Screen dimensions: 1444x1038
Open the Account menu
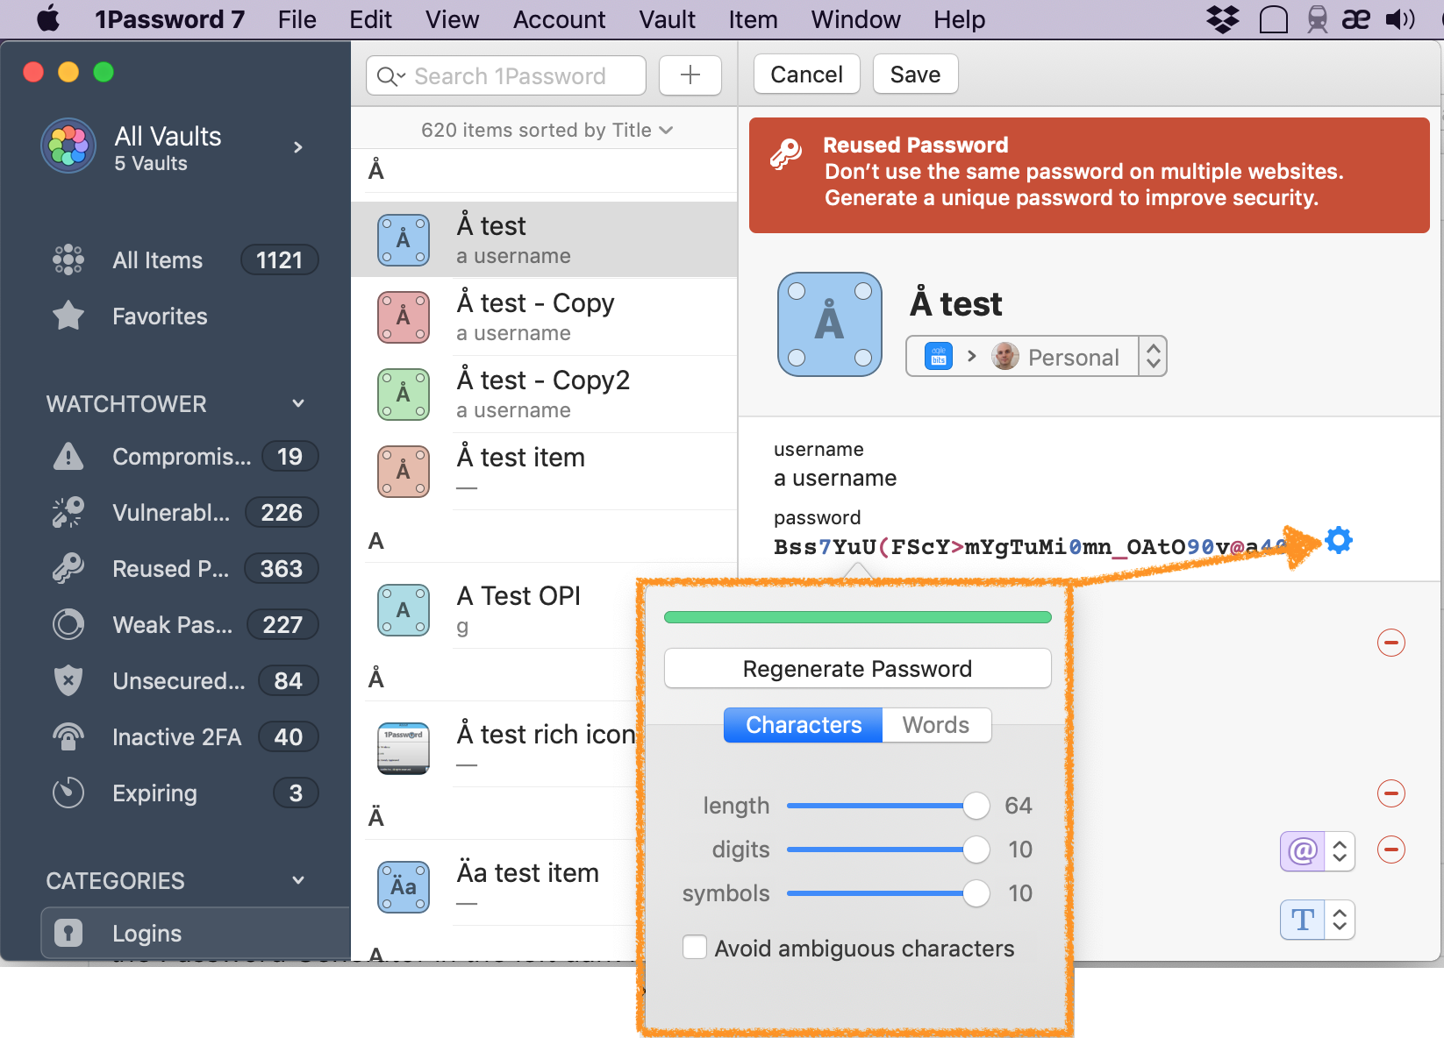559,19
